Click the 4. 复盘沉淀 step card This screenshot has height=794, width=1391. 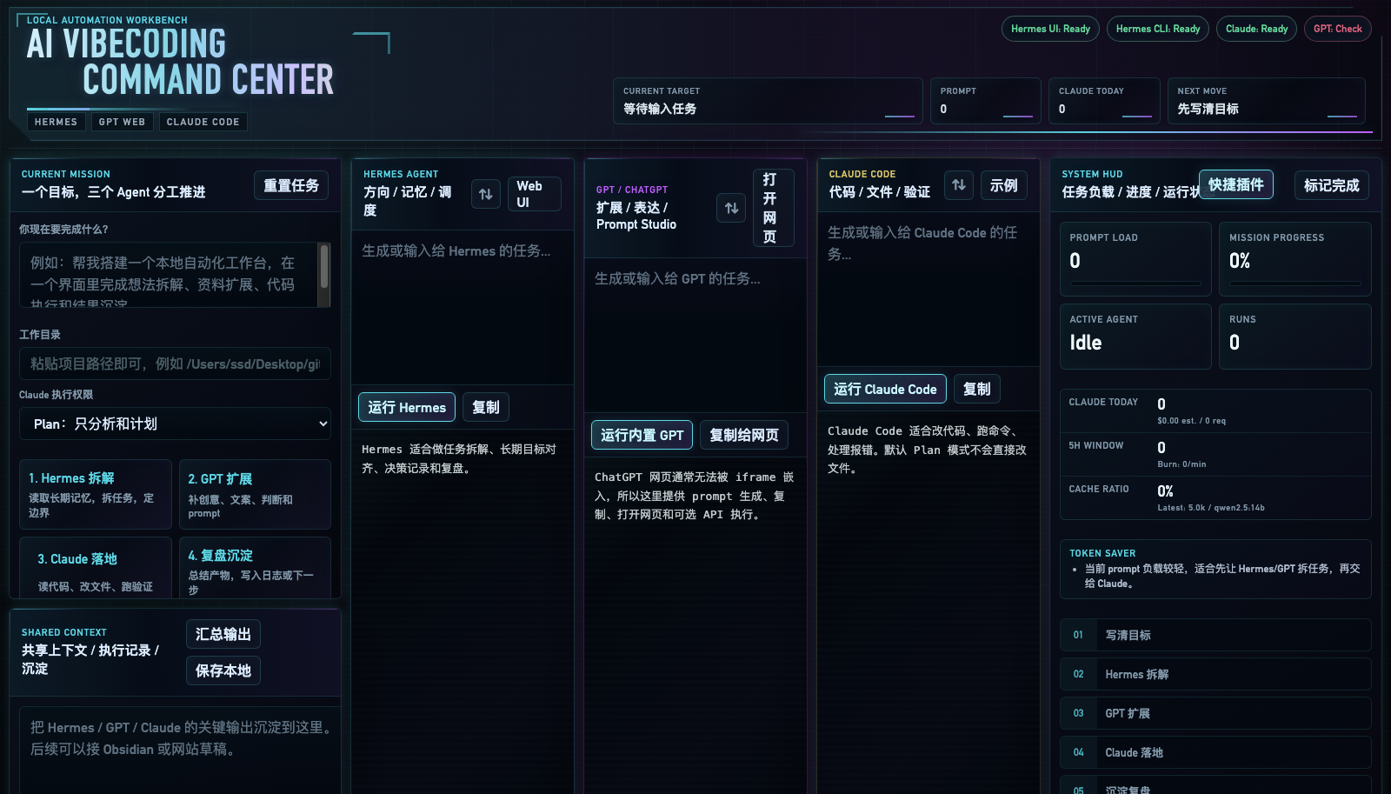click(255, 568)
